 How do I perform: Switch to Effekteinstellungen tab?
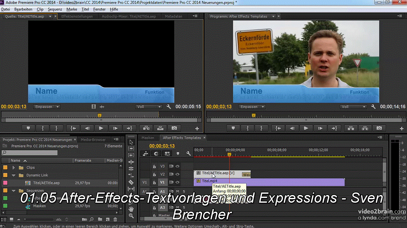coord(77,16)
